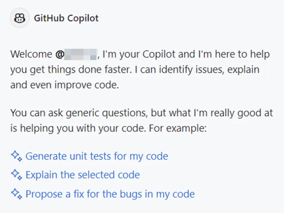Screen dimensions: 284x213
Task: Choose 'Explain the selected code' suggestion
Action: [82, 175]
